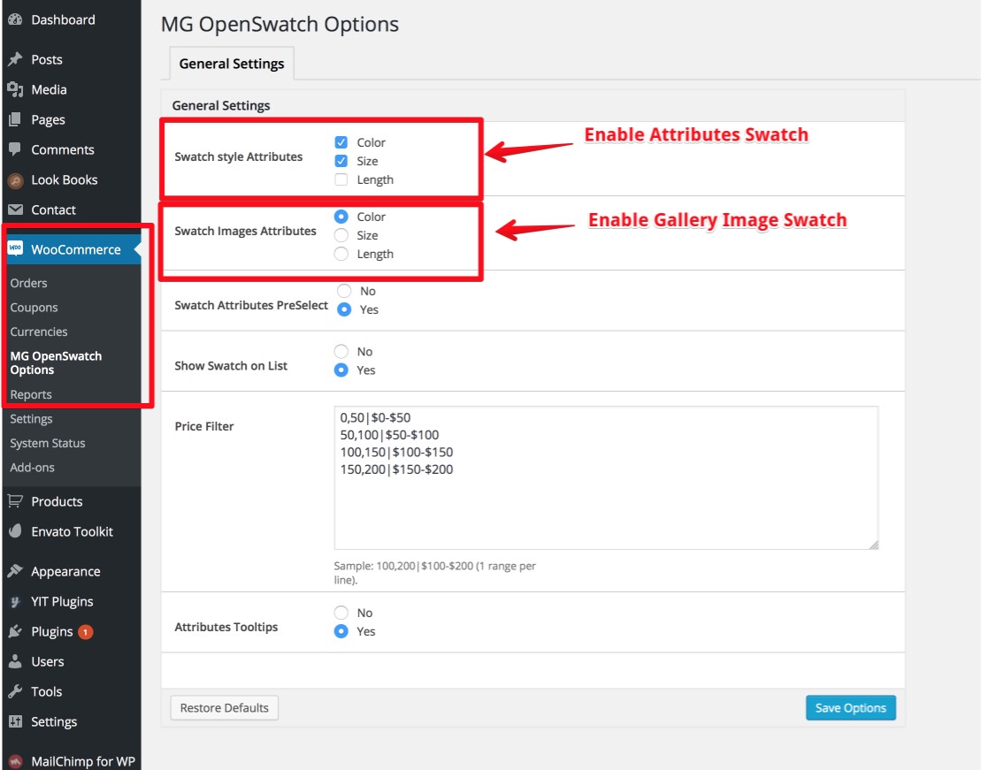The height and width of the screenshot is (770, 981).
Task: Click the Envato Toolkit leaf icon
Action: click(x=15, y=531)
